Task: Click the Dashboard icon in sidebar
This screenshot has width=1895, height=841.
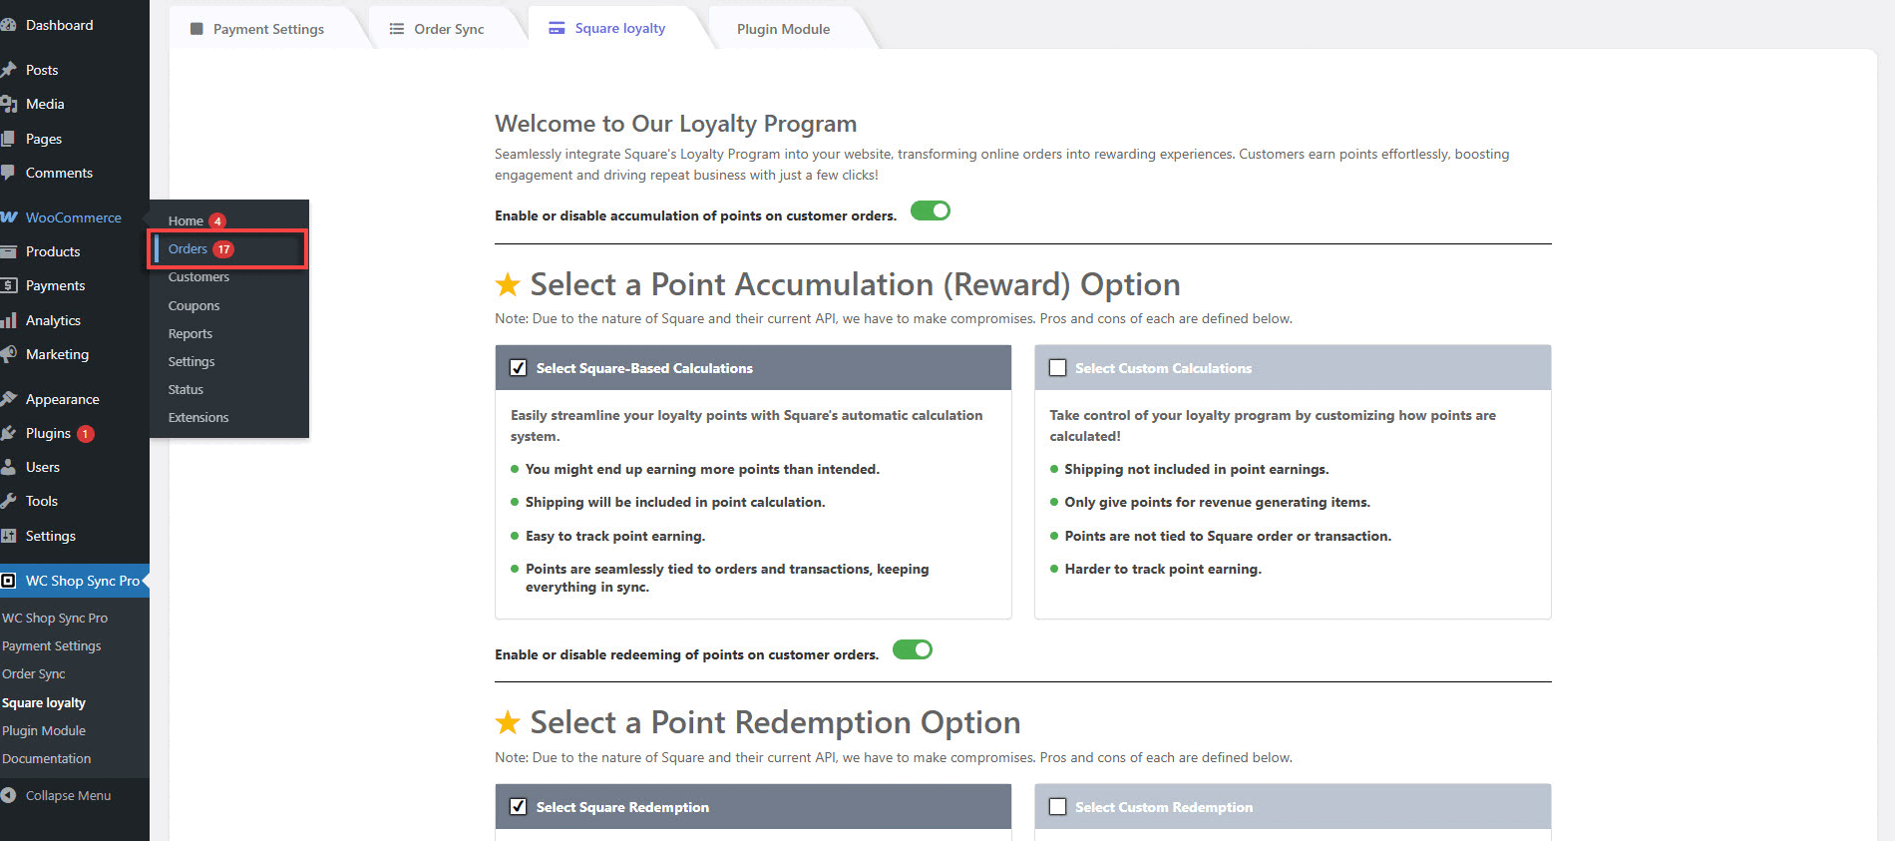Action: [x=8, y=25]
